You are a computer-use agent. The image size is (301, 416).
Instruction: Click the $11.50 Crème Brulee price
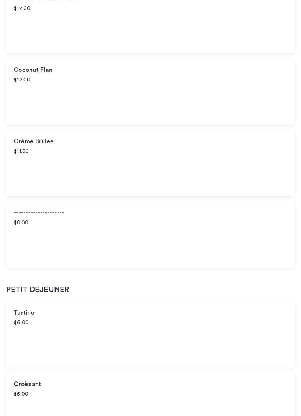(x=21, y=151)
